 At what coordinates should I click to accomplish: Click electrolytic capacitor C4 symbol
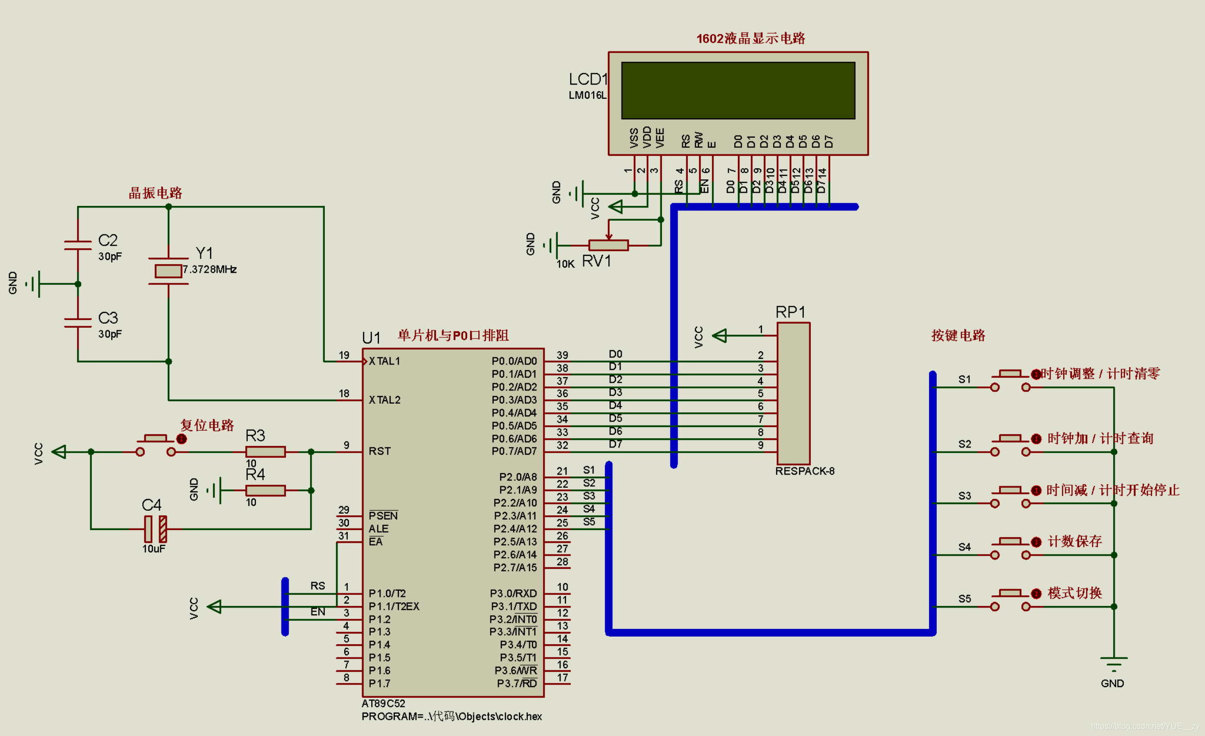(x=155, y=529)
